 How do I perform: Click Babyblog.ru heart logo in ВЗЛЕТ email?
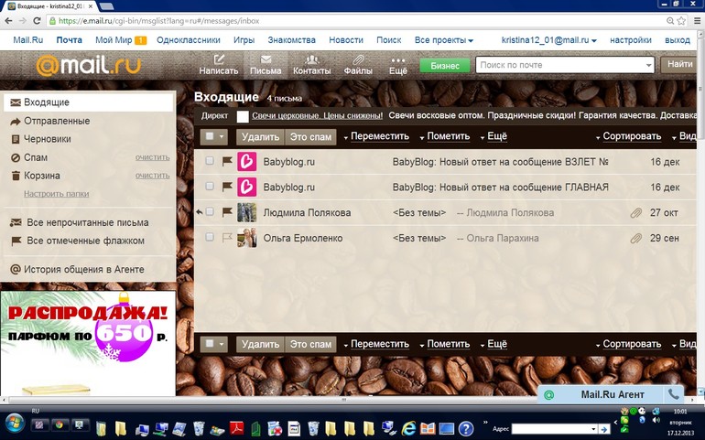247,161
